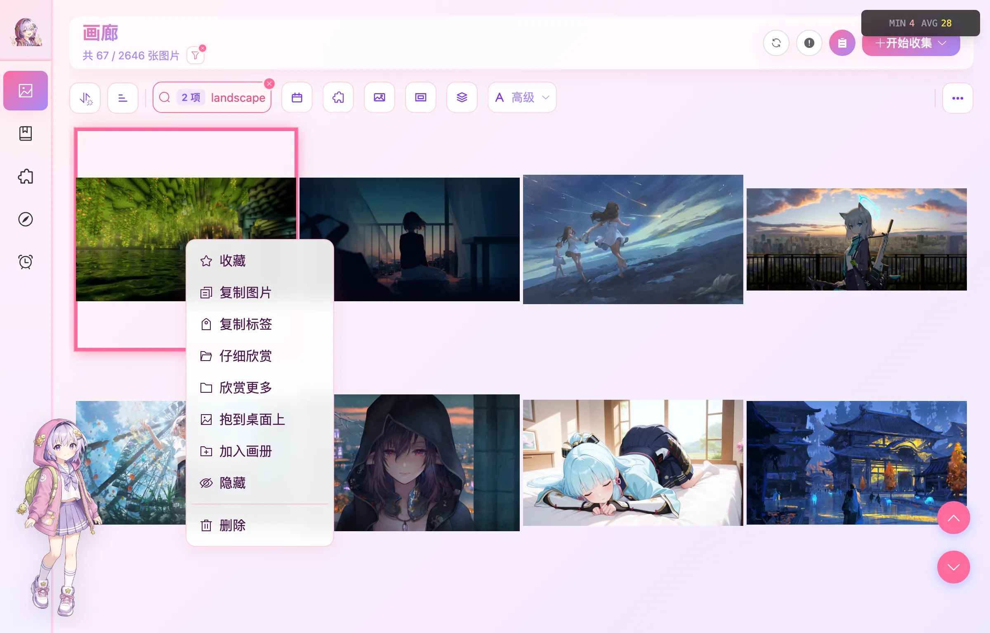
Task: Choose 加入画册 in the context menu
Action: (x=260, y=451)
